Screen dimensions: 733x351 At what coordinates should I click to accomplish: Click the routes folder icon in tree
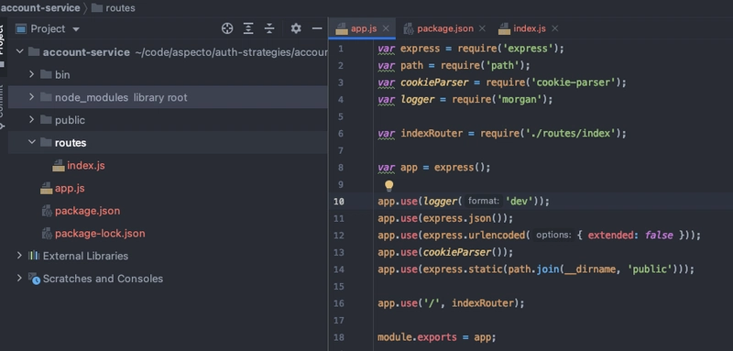pyautogui.click(x=46, y=143)
